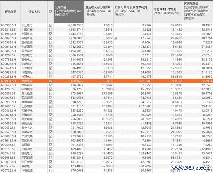This screenshot has width=213, height=173.
Task: Sort by 区间涨跌幅 column header
Action: (198, 12)
